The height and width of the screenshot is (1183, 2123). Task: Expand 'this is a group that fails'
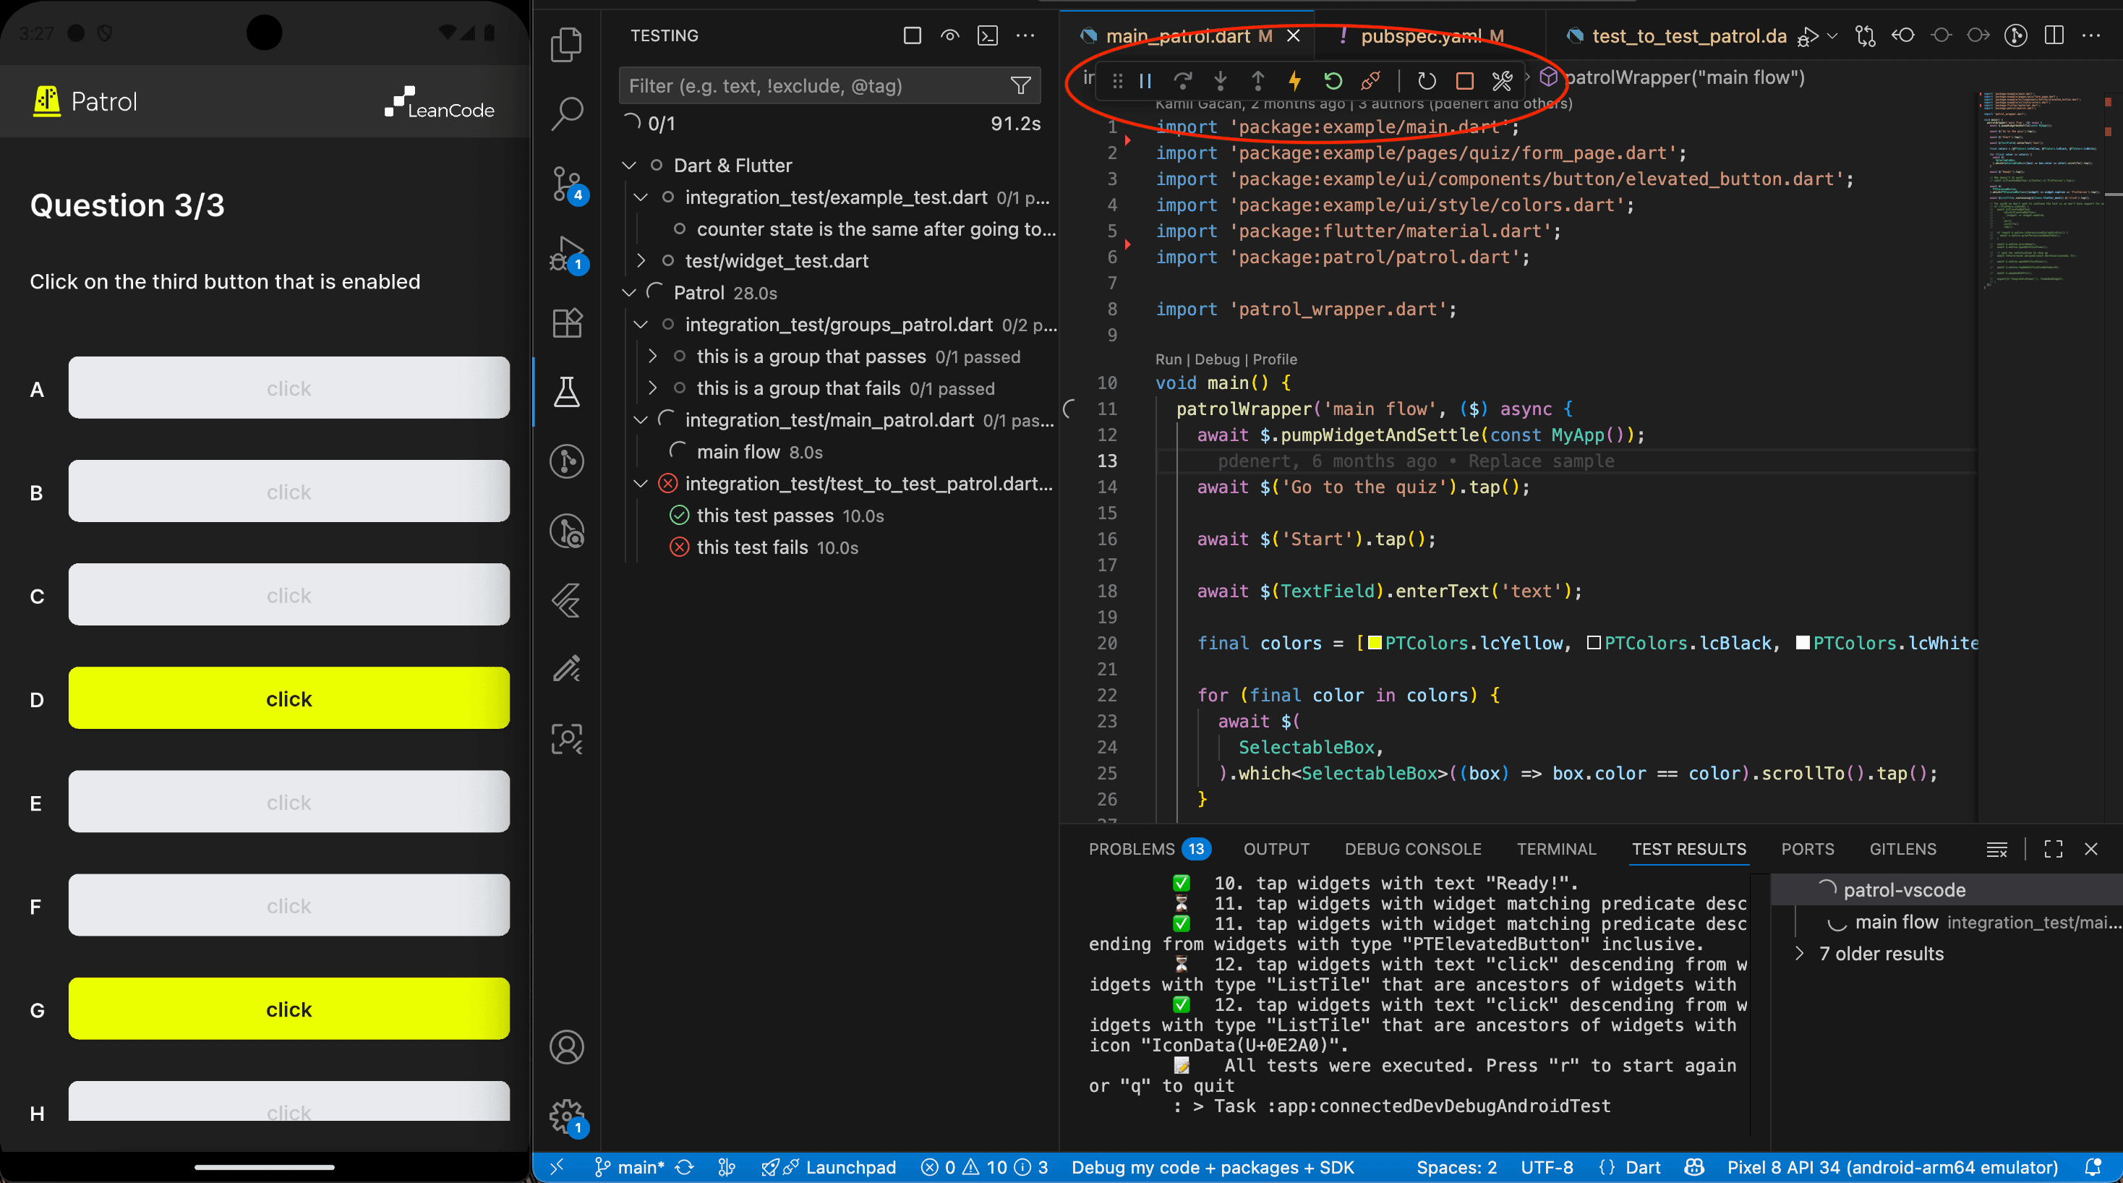click(x=653, y=388)
